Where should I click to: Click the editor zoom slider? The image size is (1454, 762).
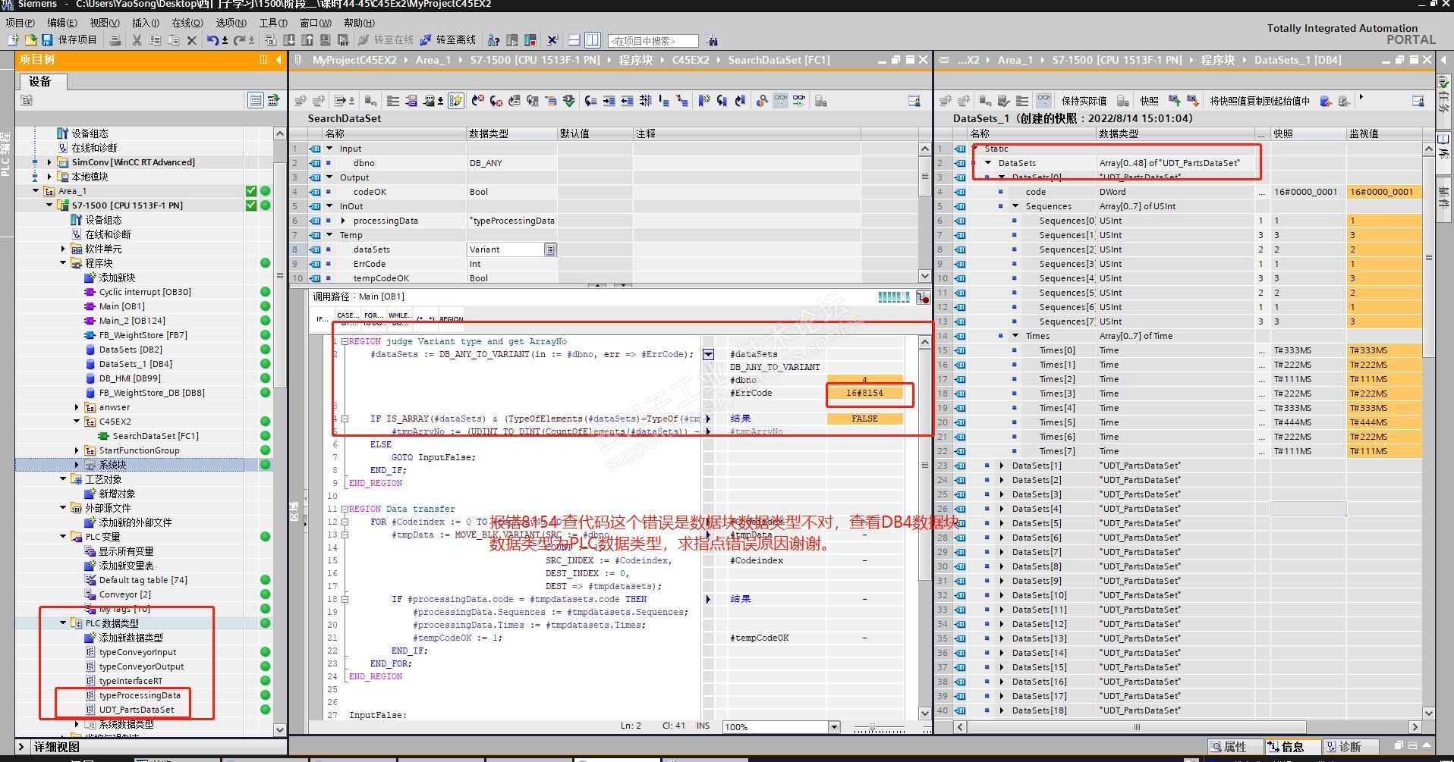point(873,727)
